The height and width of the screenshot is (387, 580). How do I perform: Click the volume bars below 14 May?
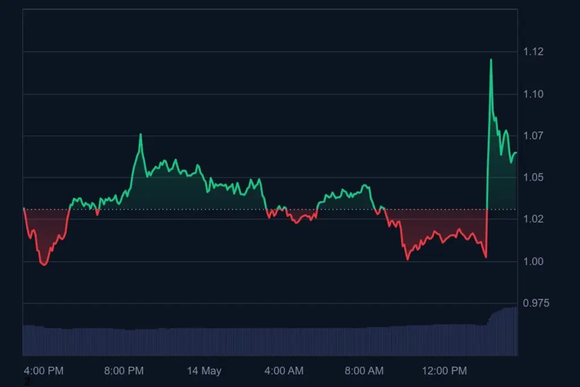pyautogui.click(x=204, y=342)
